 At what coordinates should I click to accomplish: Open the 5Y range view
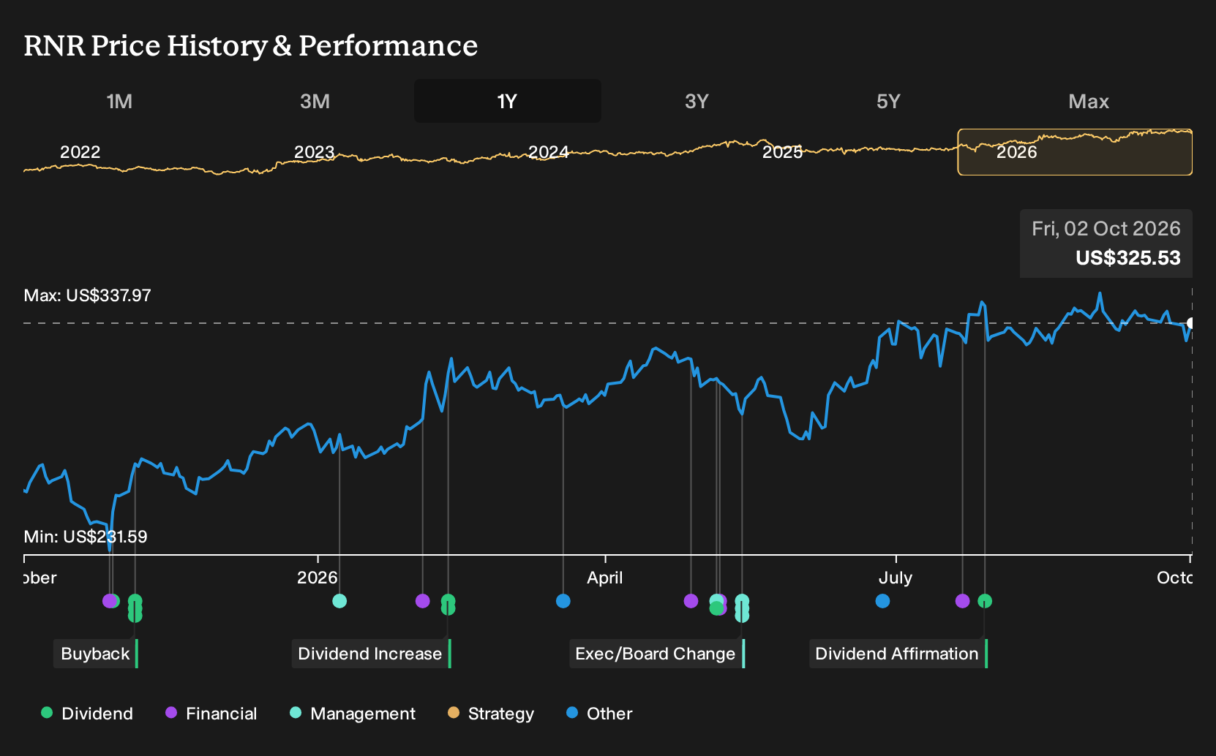(888, 101)
